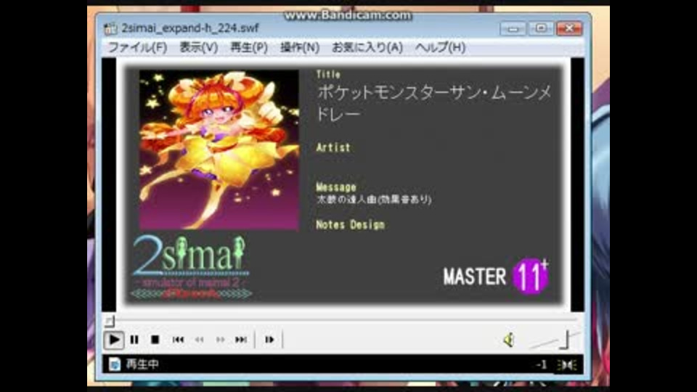The image size is (697, 392).
Task: Stop the playback
Action: tap(155, 340)
